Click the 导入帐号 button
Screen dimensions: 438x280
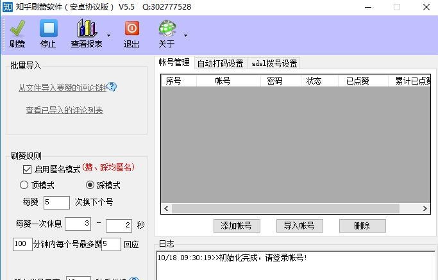click(299, 226)
